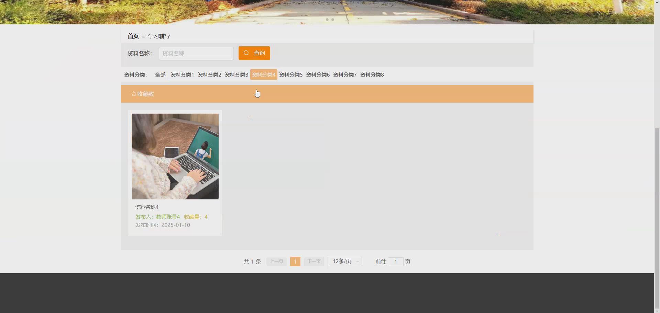Click the scrollbar up arrow at top right
The image size is (660, 313).
pos(657,2)
